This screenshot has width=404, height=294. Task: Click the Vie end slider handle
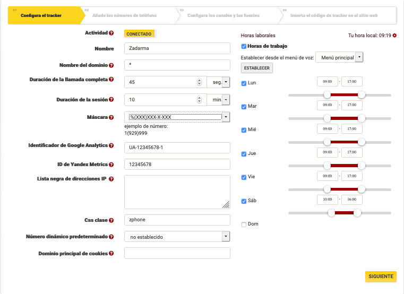(x=362, y=189)
